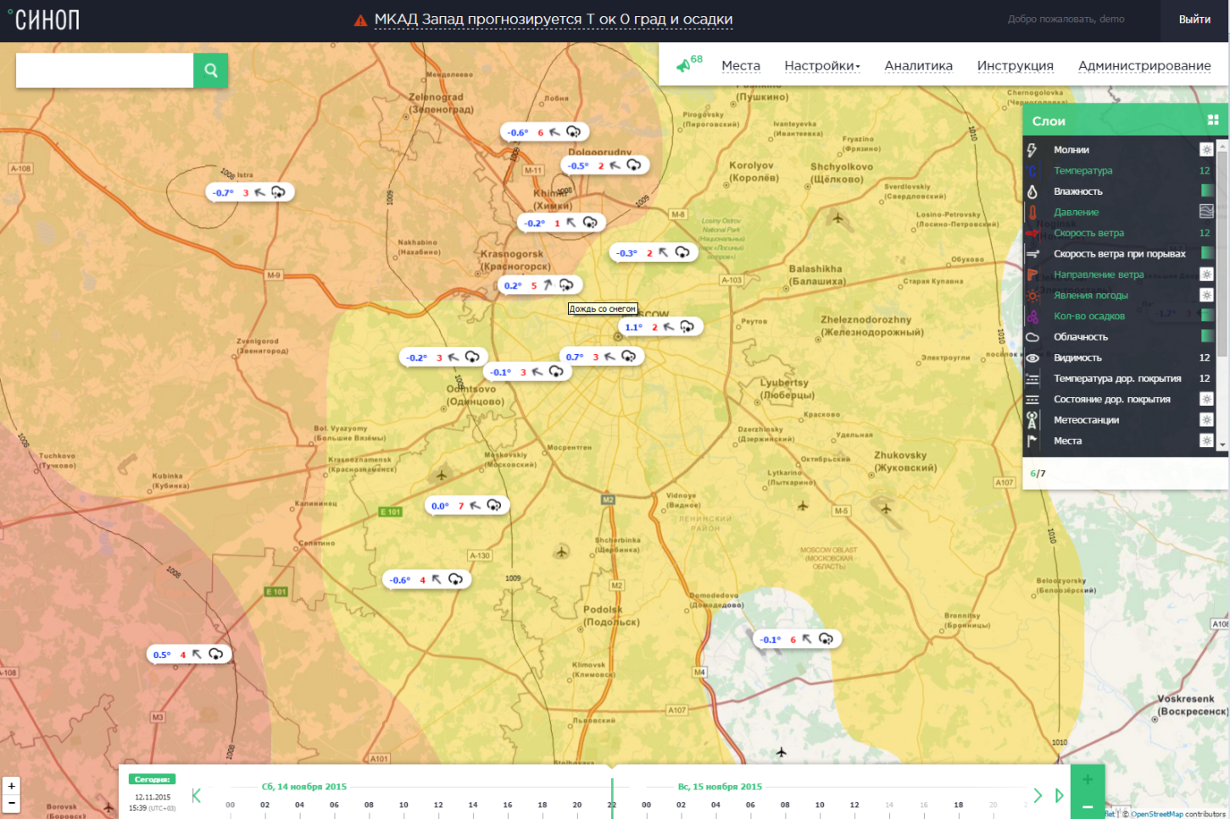Click the Молнии lightning layer icon
1230x819 pixels.
click(1032, 150)
